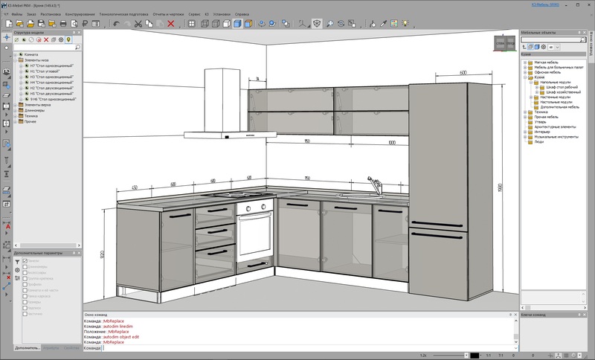This screenshot has height=360, width=595.
Task: Click the scissors Cut icon in toolbar
Action: (139, 24)
